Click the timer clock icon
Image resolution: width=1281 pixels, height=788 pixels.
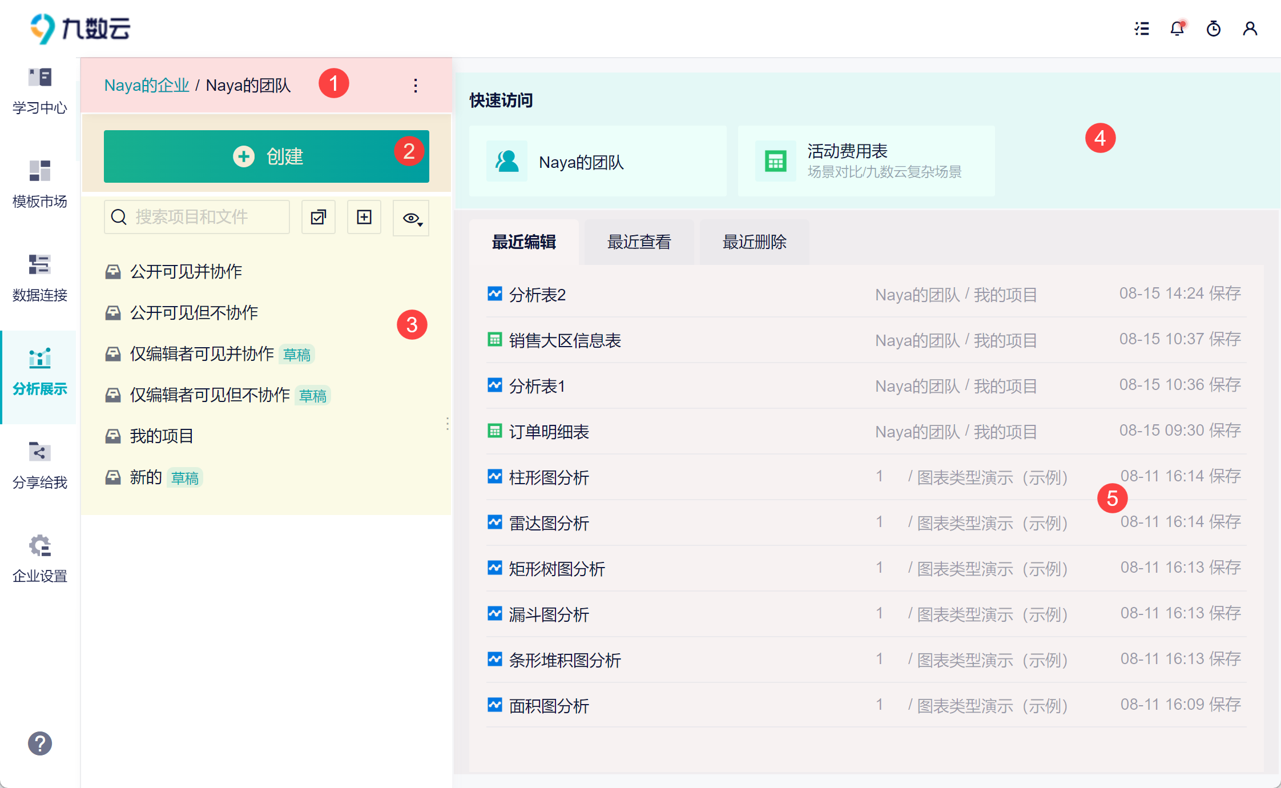pyautogui.click(x=1214, y=29)
